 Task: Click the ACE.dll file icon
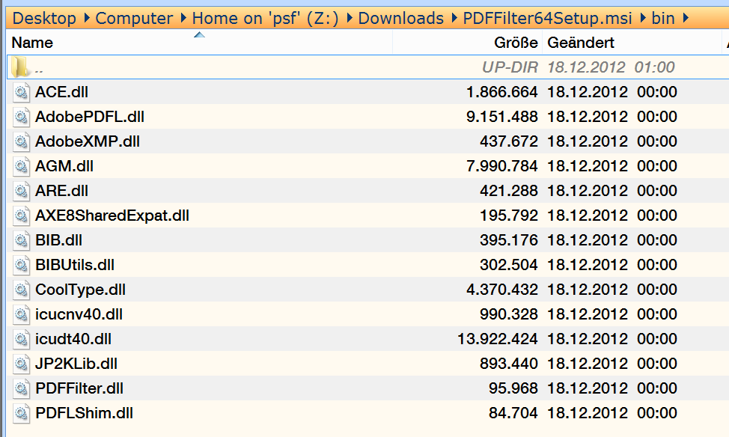click(x=21, y=92)
